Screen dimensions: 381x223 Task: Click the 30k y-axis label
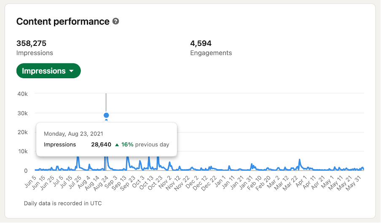tap(23, 113)
